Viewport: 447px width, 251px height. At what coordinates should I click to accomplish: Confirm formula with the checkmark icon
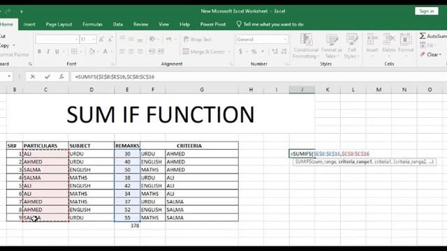(47, 77)
